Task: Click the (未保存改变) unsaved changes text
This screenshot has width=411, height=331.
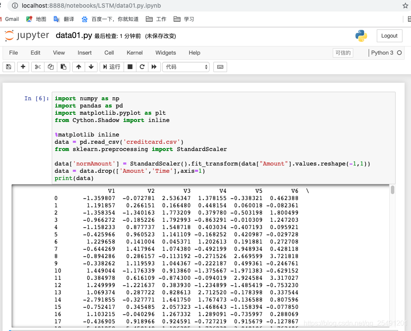Action: click(160, 36)
